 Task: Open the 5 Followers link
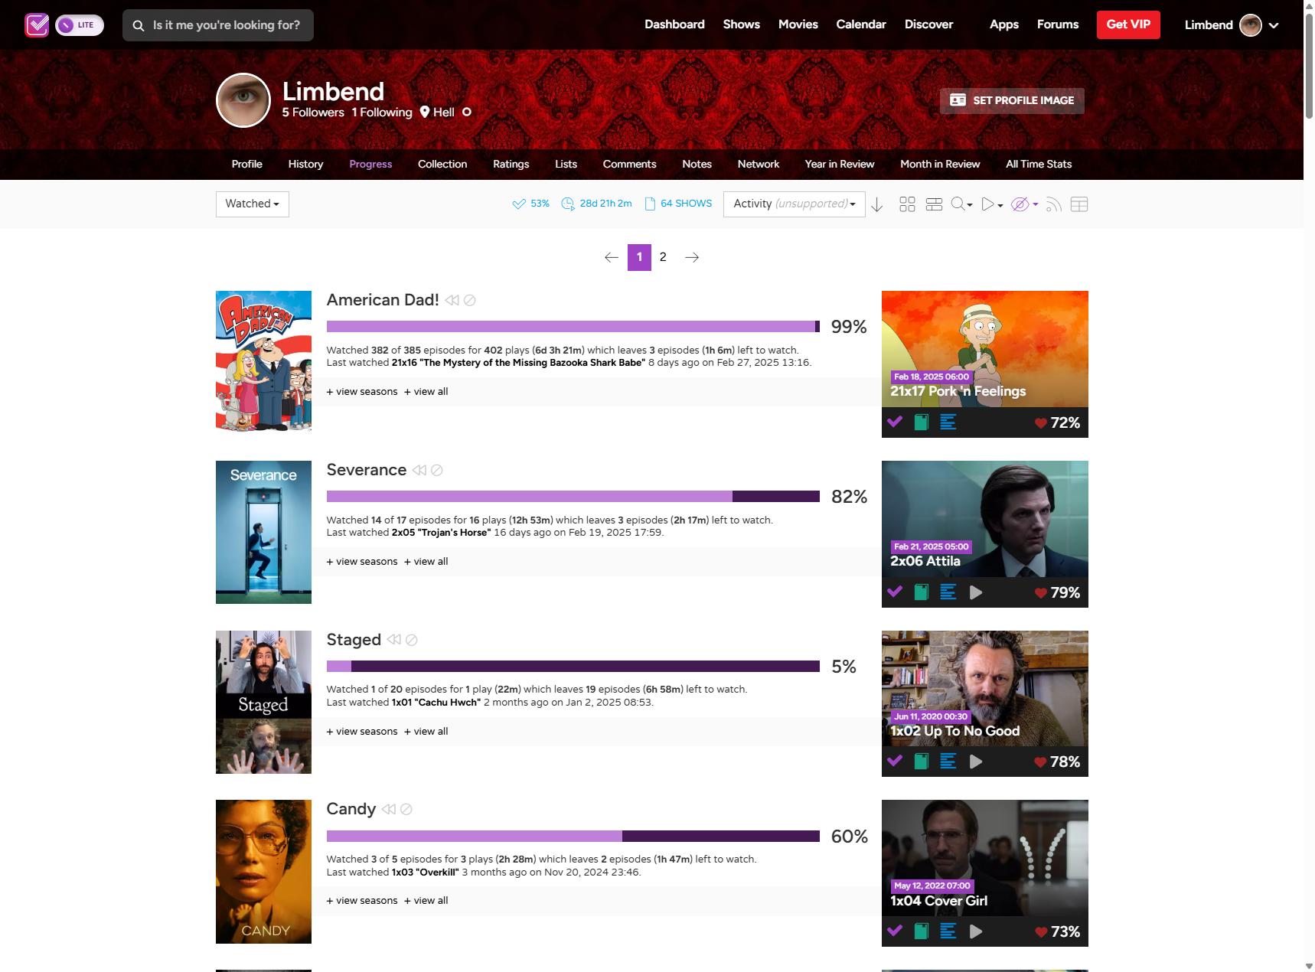click(313, 113)
